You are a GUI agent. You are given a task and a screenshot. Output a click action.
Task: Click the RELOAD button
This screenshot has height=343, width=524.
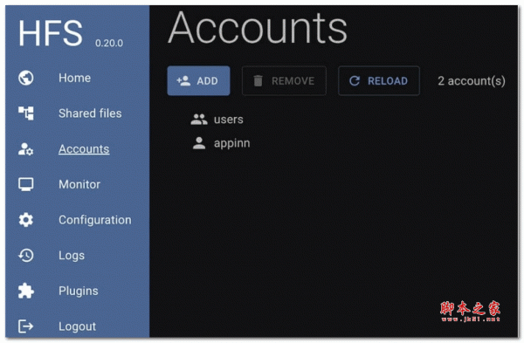379,81
